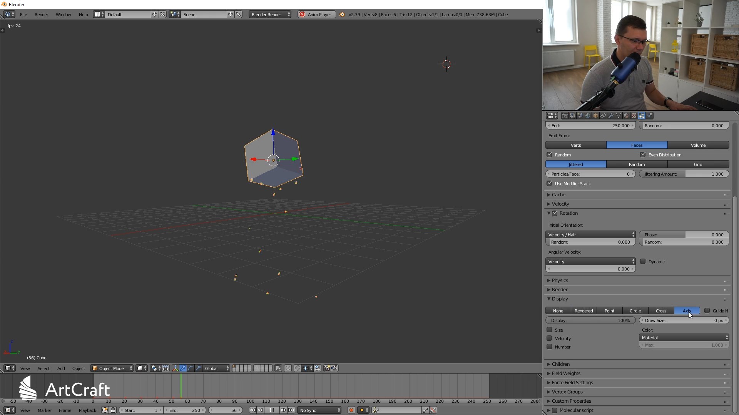The width and height of the screenshot is (739, 415).
Task: Open the Render camera properties tab
Action: click(565, 116)
